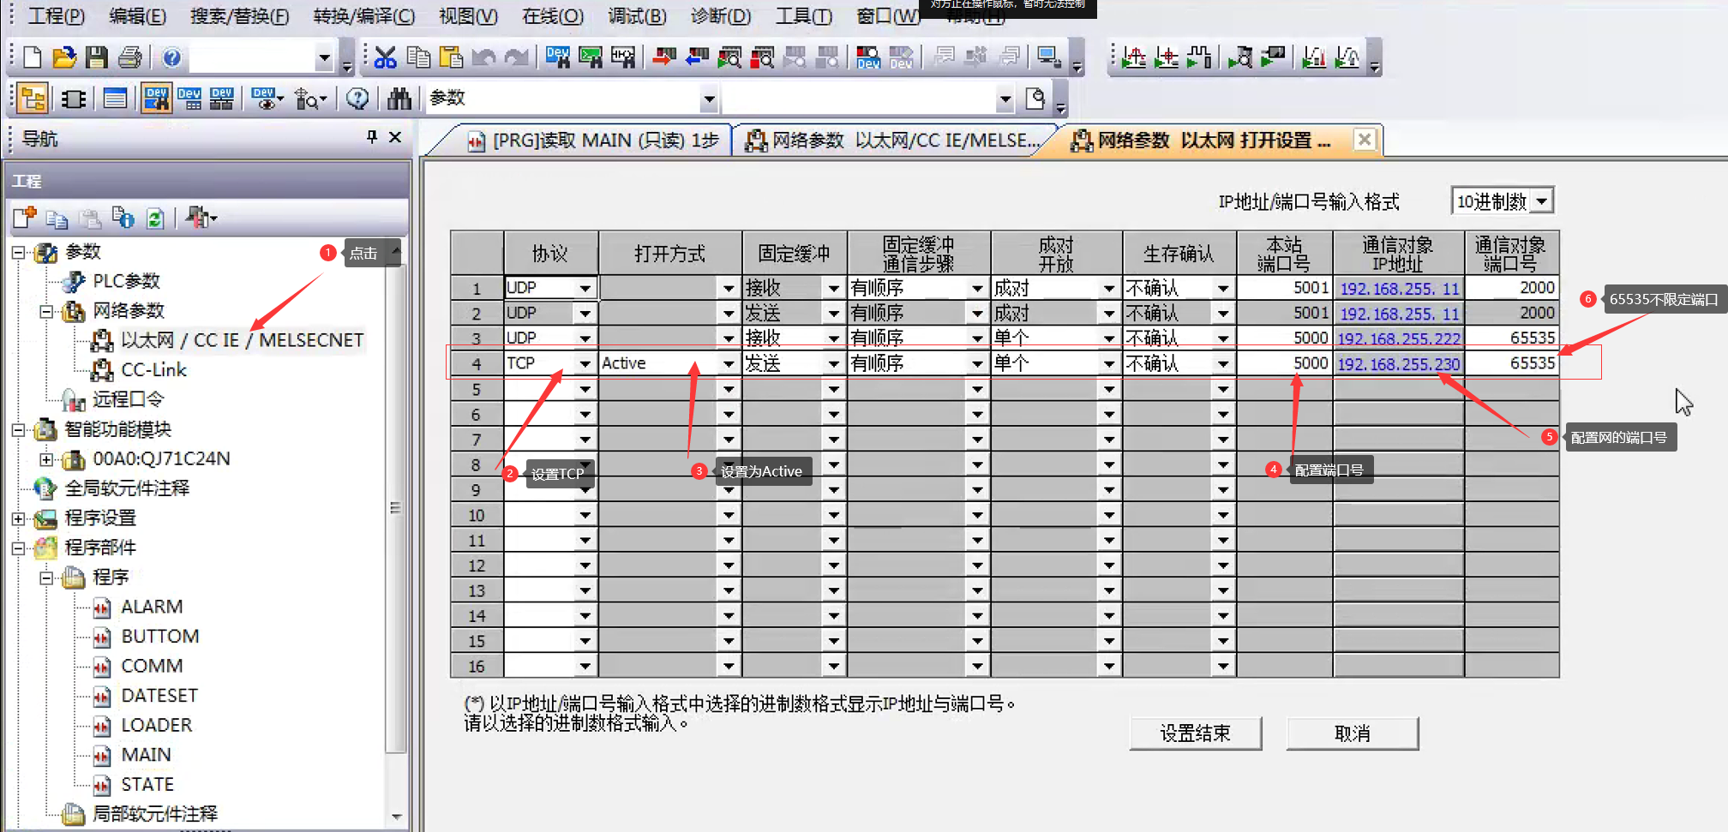Open a project with the Open icon

coord(64,57)
